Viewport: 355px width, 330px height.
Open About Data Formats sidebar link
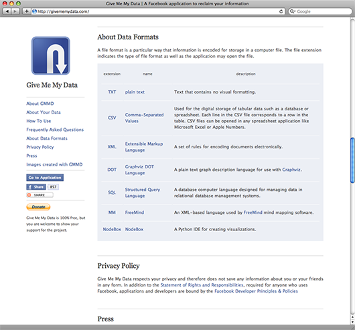47,138
